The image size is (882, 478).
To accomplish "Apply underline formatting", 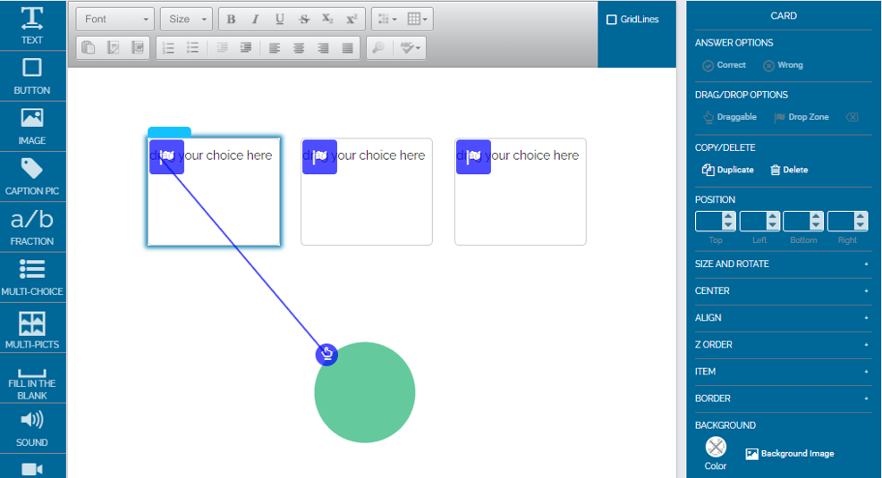I will click(280, 19).
